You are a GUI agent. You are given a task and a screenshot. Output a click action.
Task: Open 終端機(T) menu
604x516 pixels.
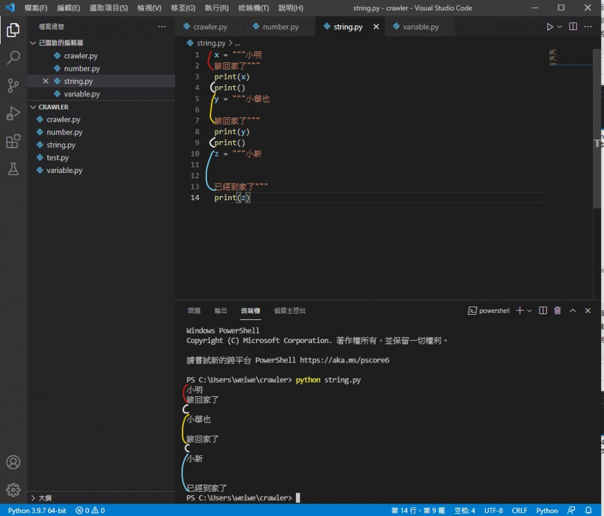click(254, 8)
